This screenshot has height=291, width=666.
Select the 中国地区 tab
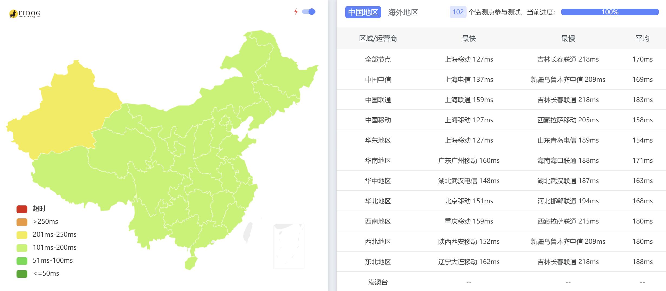click(x=363, y=12)
